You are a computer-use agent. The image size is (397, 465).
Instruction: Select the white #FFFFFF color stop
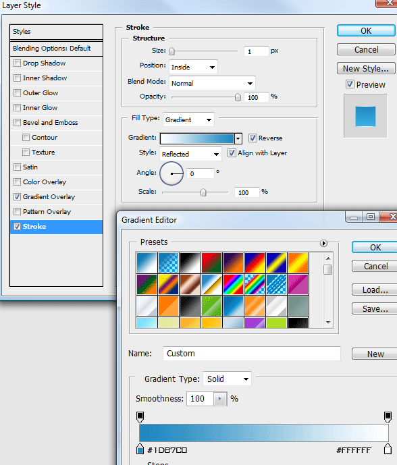click(x=388, y=449)
